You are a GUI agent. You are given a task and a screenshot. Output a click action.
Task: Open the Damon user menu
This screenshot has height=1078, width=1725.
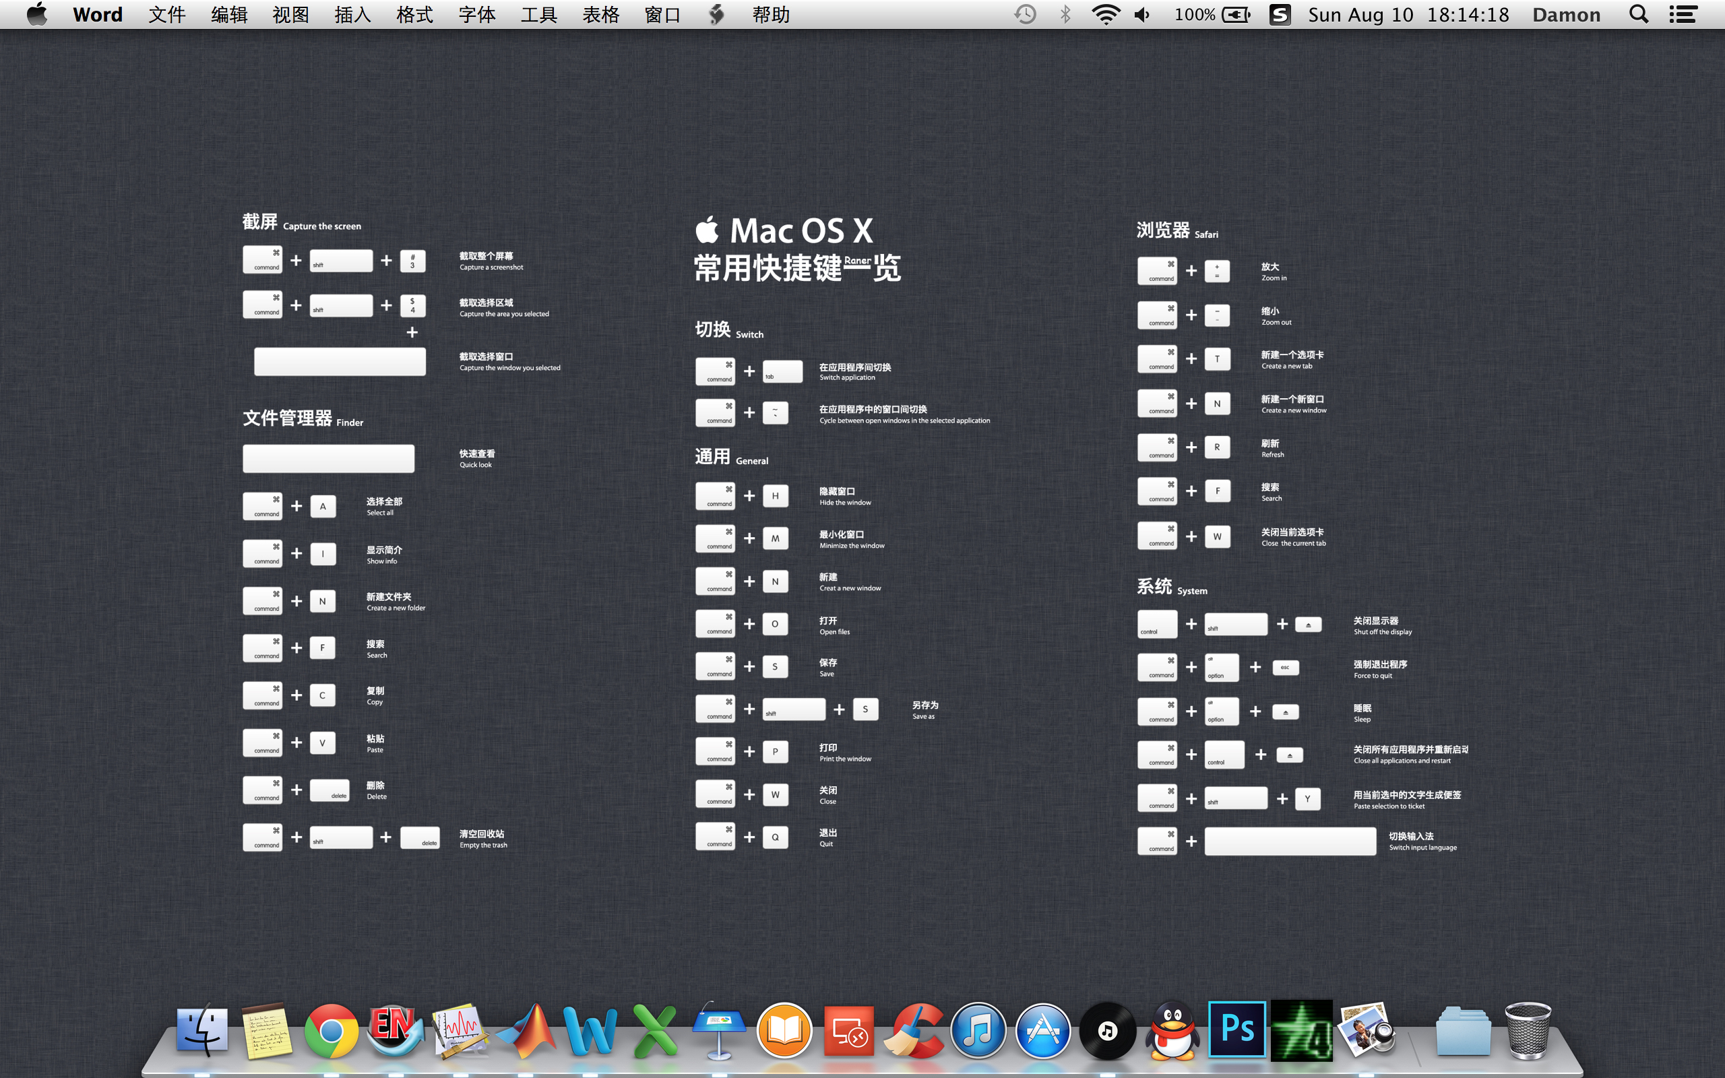coord(1566,14)
